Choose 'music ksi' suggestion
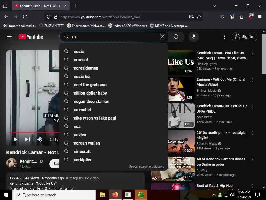 coord(114,76)
